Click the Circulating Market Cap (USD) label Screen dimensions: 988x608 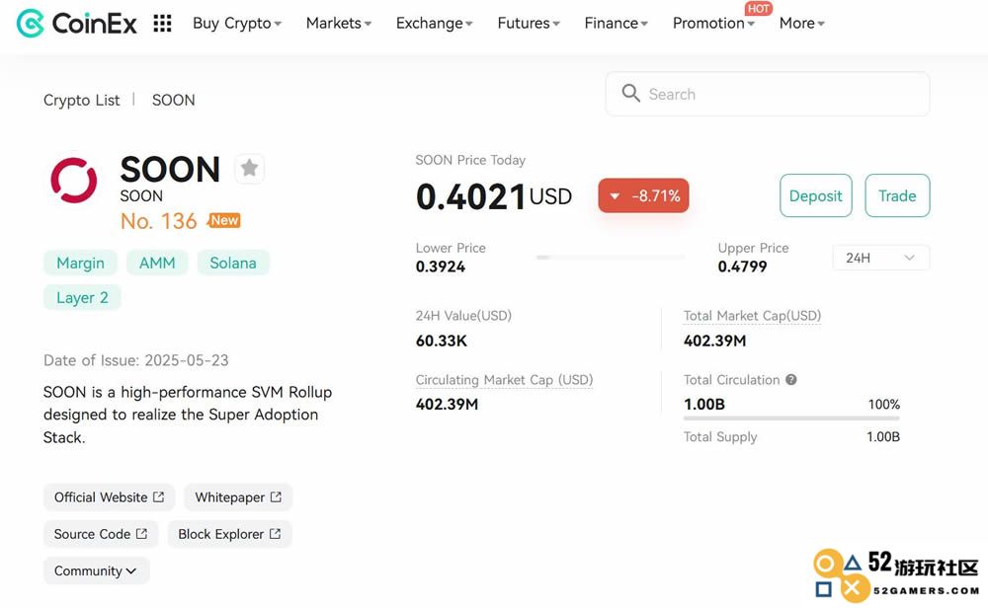(504, 380)
